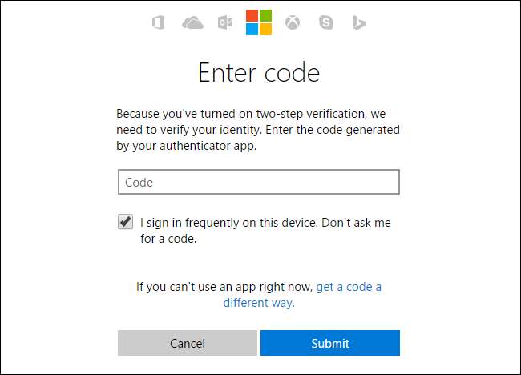Click the "by your authenticator app." line
The width and height of the screenshot is (521, 375).
pos(185,146)
